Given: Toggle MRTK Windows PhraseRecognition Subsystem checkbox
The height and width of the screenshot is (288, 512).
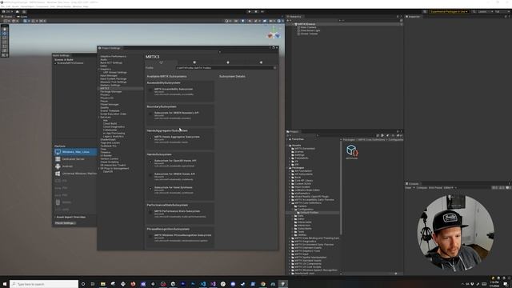Looking at the screenshot, I should 150,237.
